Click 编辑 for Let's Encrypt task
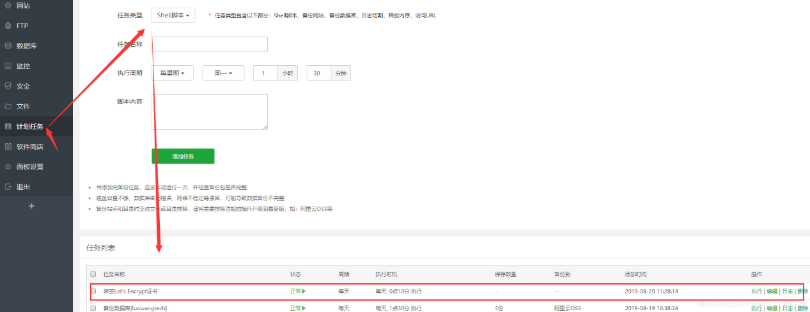810x312 pixels. [772, 291]
